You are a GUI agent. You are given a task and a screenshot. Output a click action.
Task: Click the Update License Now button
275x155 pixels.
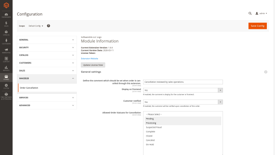[x=93, y=65]
